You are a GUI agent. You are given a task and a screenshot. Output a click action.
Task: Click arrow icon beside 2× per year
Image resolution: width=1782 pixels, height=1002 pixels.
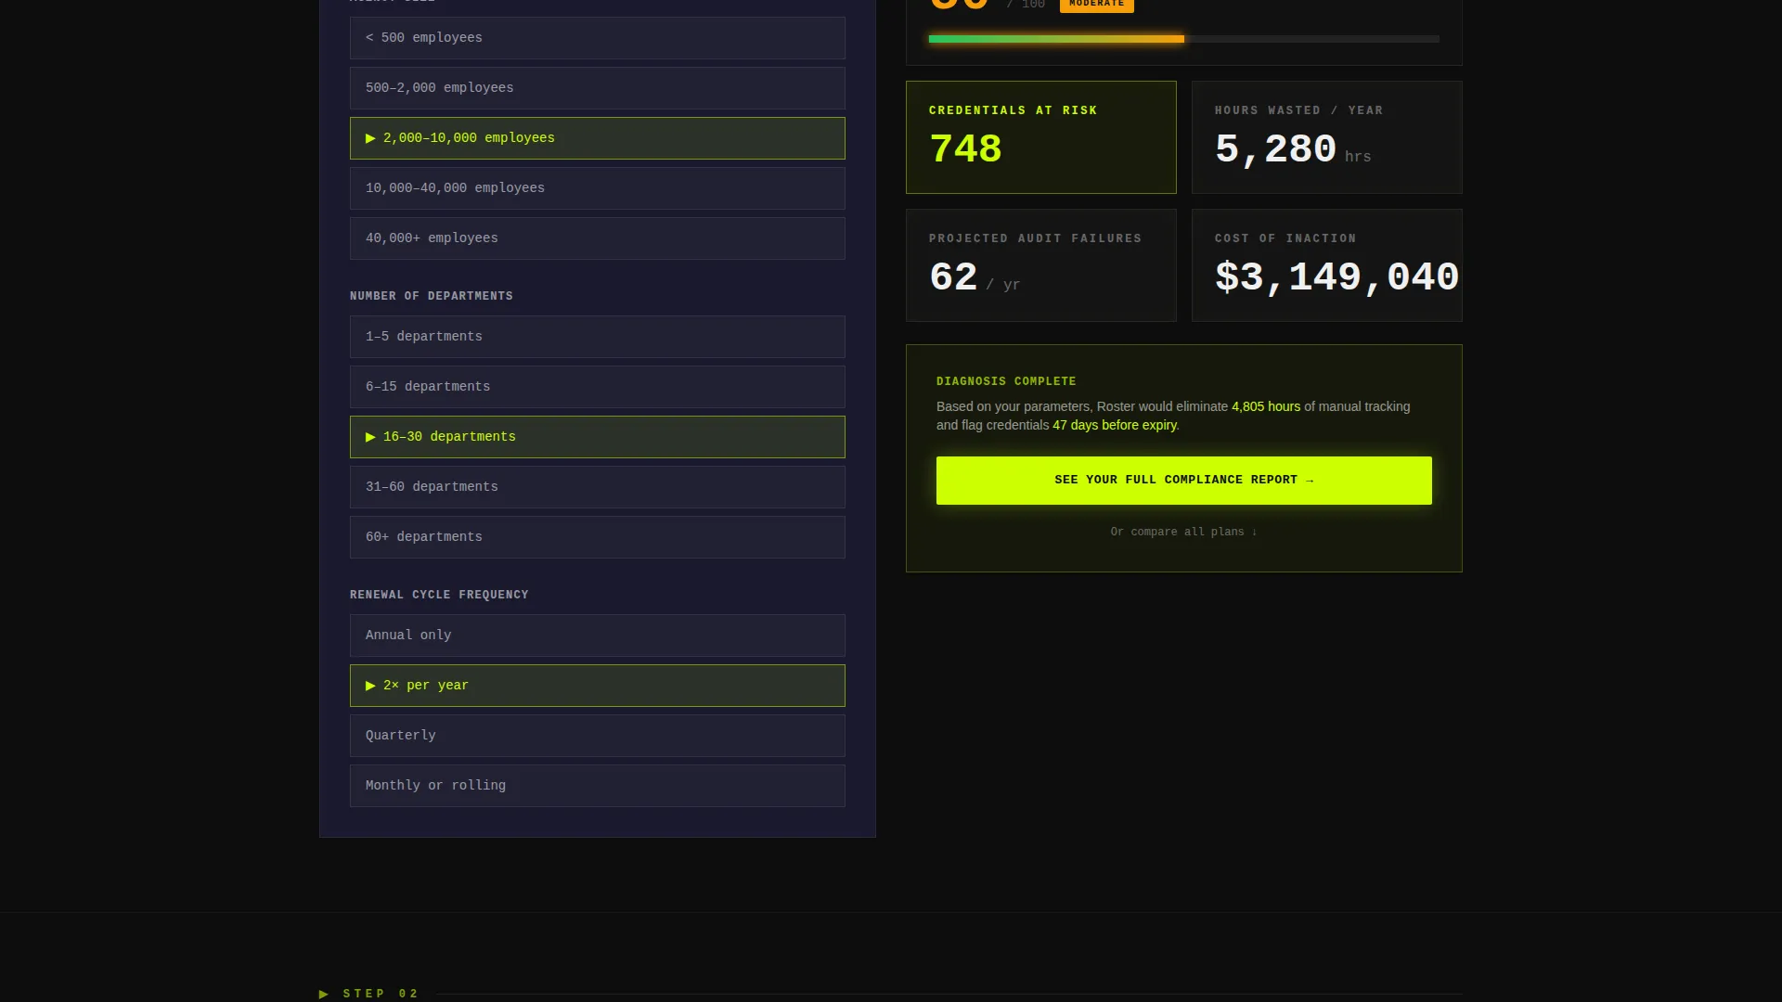coord(370,686)
